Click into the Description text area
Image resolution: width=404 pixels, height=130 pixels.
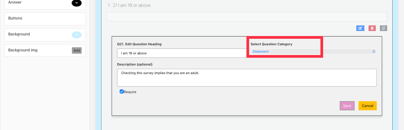247,78
